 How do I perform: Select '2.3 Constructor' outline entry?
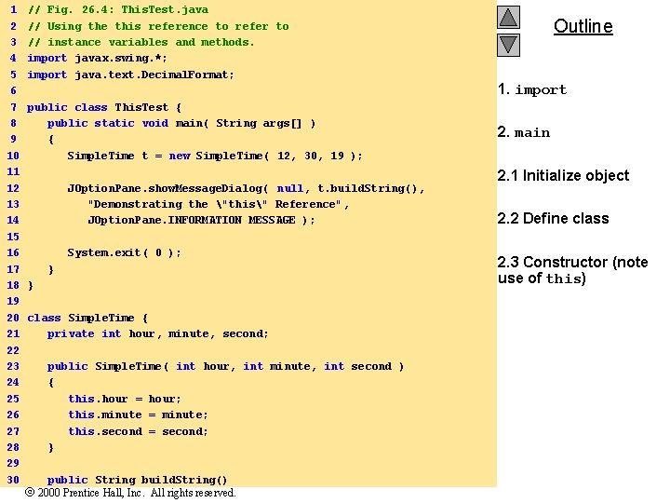[573, 270]
